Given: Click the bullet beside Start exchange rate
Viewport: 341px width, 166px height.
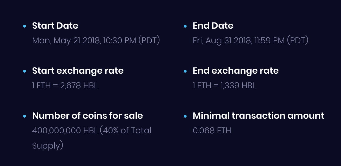Looking at the screenshot, I should click(25, 71).
